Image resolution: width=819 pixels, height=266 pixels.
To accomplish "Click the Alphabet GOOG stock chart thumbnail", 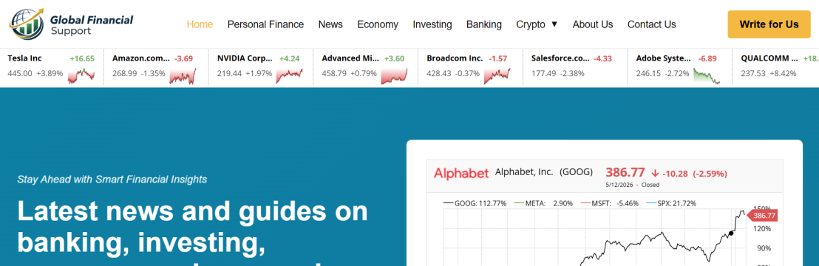I will click(605, 213).
